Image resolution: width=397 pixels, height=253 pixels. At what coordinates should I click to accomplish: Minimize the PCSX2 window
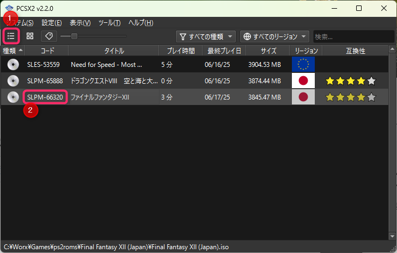334,8
